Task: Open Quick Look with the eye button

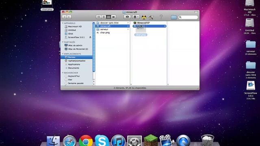Action: pos(127,17)
